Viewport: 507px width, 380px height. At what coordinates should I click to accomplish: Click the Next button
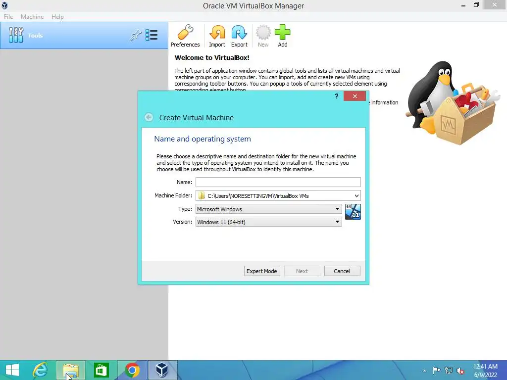tap(302, 271)
